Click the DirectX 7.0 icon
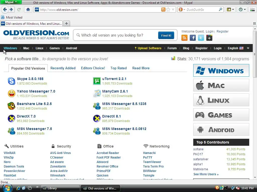Image resolution: width=257 pixels, height=192 pixels. click(x=12, y=118)
